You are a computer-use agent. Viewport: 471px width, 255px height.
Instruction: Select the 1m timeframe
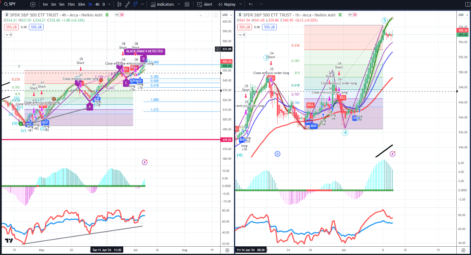[45, 4]
